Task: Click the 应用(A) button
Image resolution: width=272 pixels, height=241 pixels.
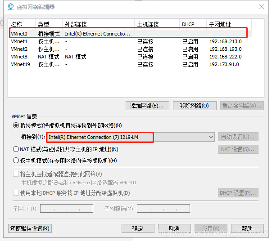Action: coord(211,228)
